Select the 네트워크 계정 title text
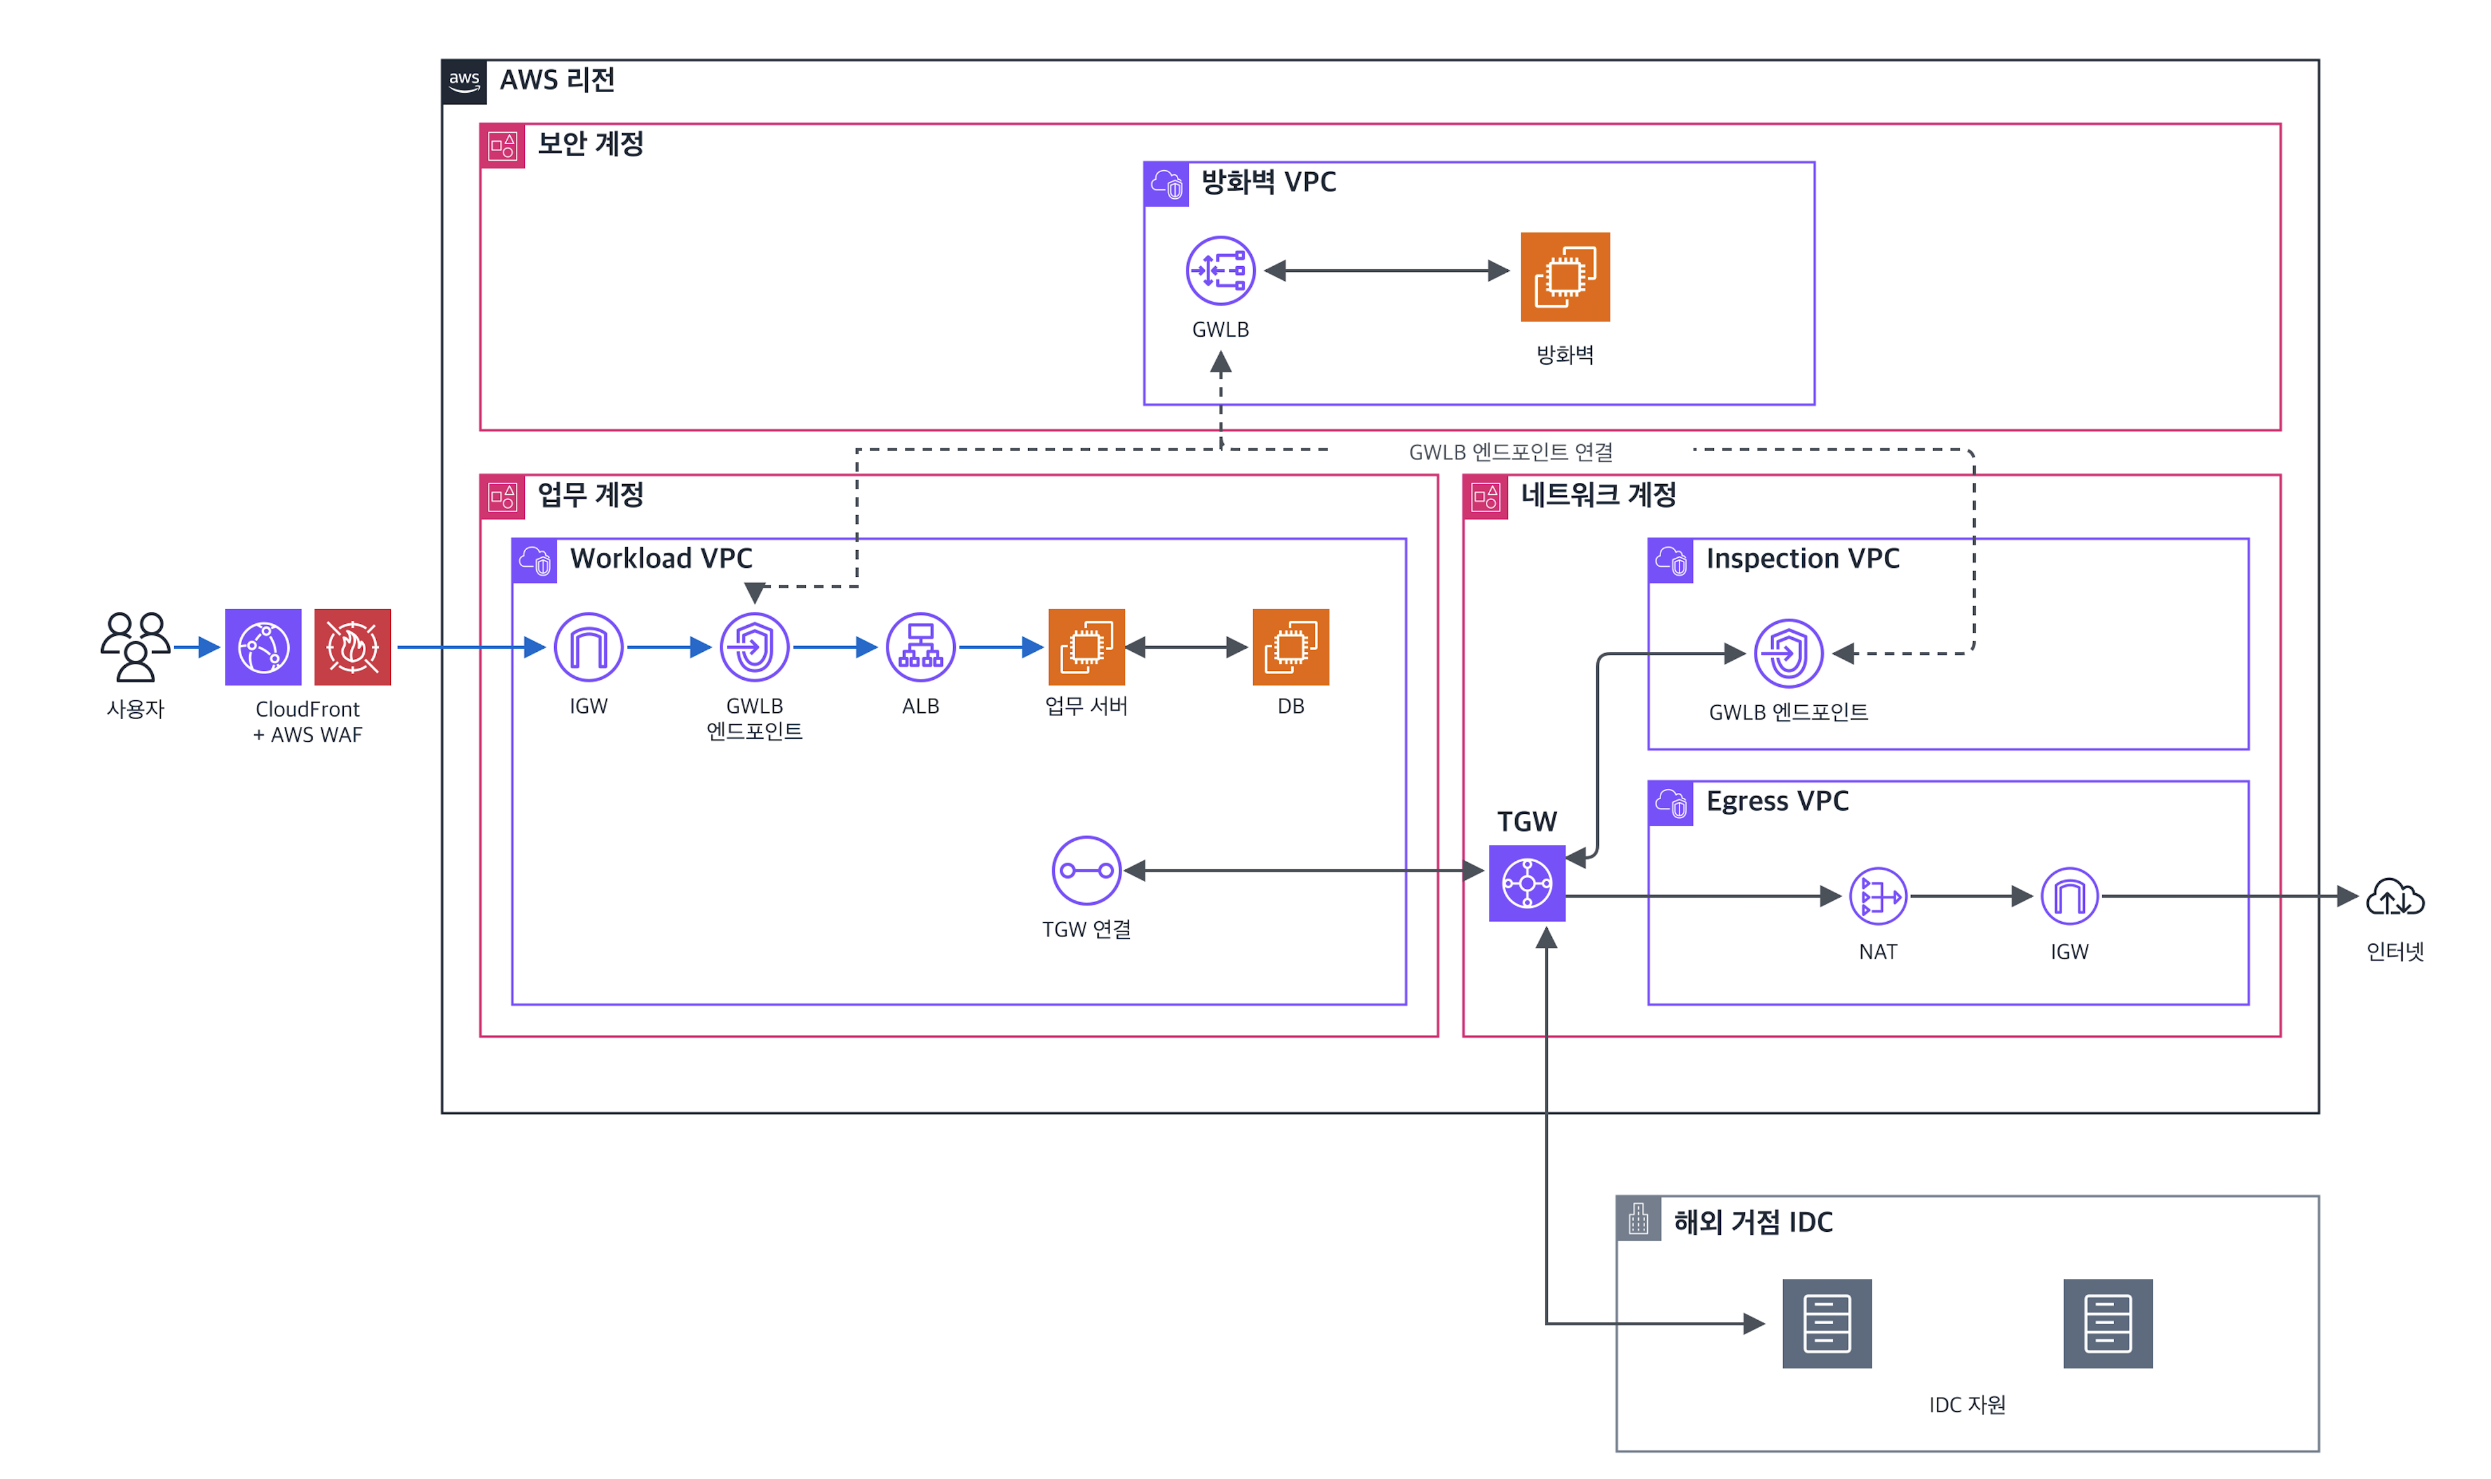Screen dimensions: 2491x1479 pyautogui.click(x=1598, y=494)
